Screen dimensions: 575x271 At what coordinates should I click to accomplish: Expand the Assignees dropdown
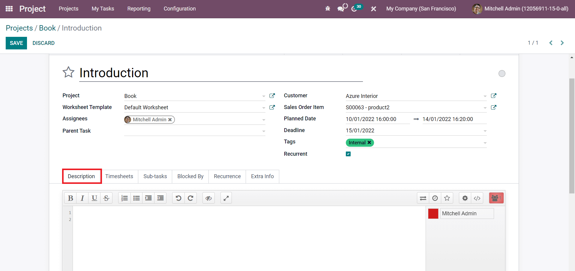tap(264, 120)
